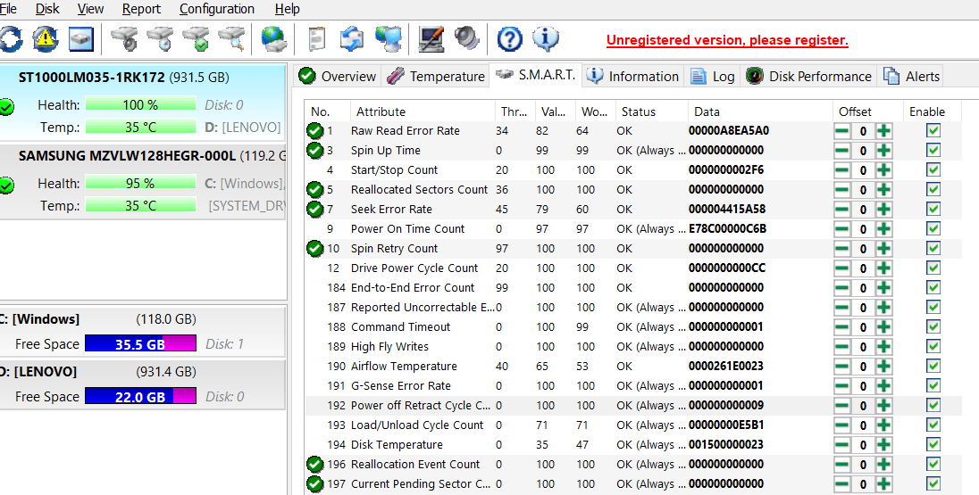Click the speaker sound toolbar icon
979x495 pixels.
(465, 39)
